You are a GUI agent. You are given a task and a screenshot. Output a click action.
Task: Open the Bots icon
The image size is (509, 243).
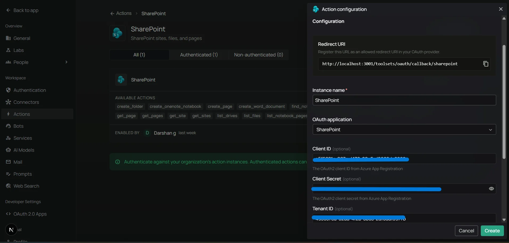8,126
